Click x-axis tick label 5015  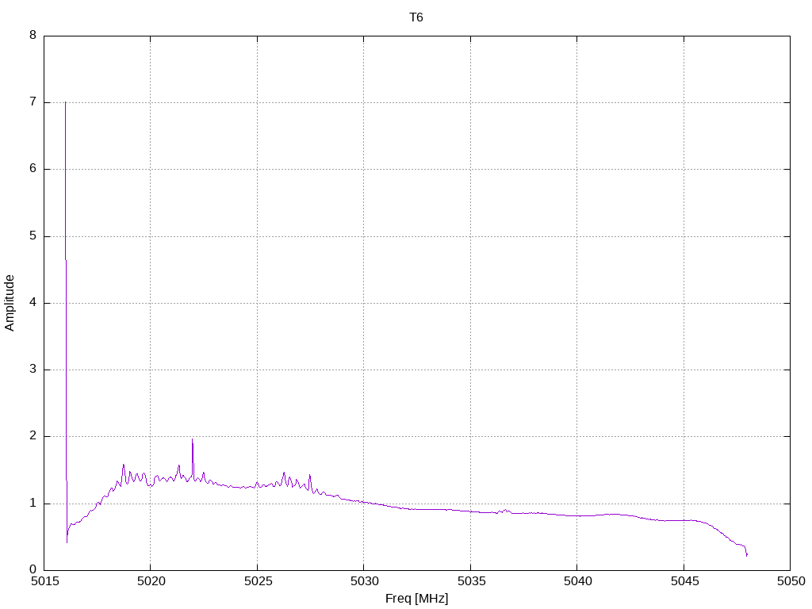pos(44,581)
